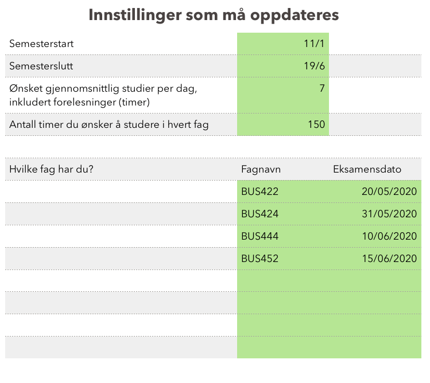430x383 pixels.
Task: Click the Fagnavn column header
Action: [x=261, y=169]
